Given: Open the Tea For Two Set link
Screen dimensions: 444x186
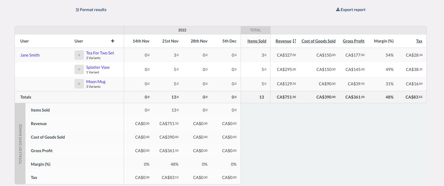Looking at the screenshot, I should coord(100,53).
